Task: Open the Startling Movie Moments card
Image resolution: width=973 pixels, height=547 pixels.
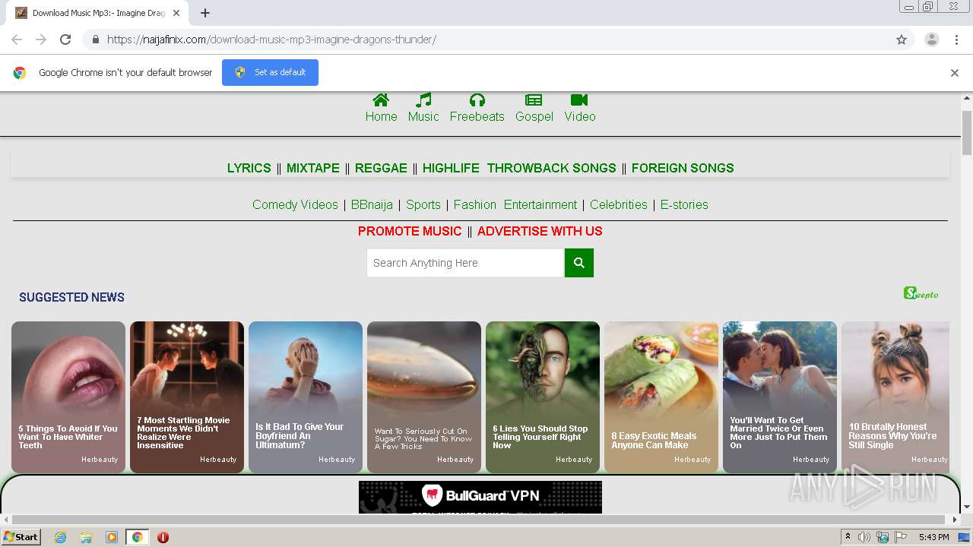Action: (x=187, y=397)
